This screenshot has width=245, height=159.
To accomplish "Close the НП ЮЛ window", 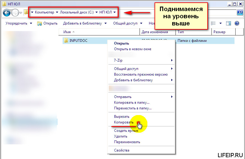I will click(x=241, y=4).
